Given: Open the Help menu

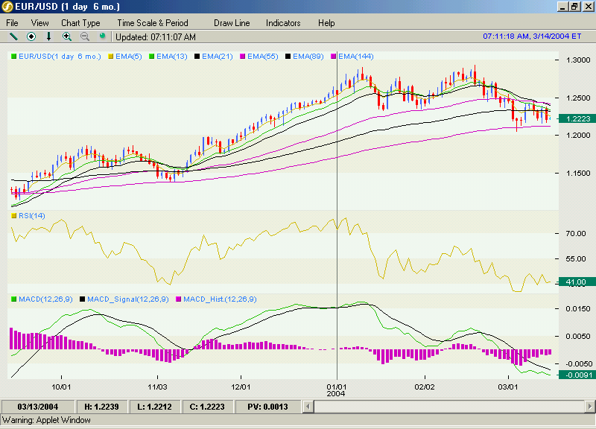Looking at the screenshot, I should tap(326, 23).
